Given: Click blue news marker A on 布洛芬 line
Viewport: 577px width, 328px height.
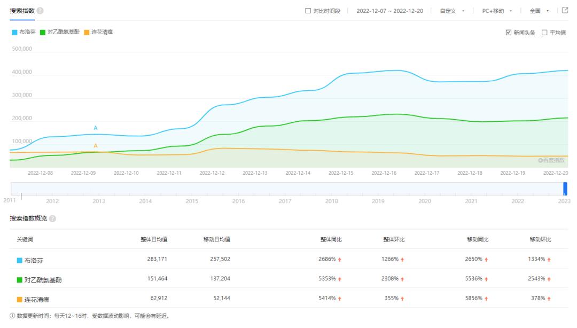Looking at the screenshot, I should pos(96,128).
